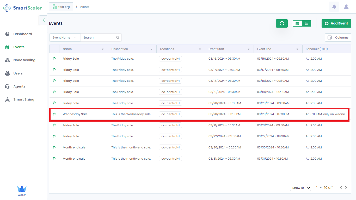Open the Columns chooser
Image resolution: width=356 pixels, height=200 pixels.
(338, 37)
